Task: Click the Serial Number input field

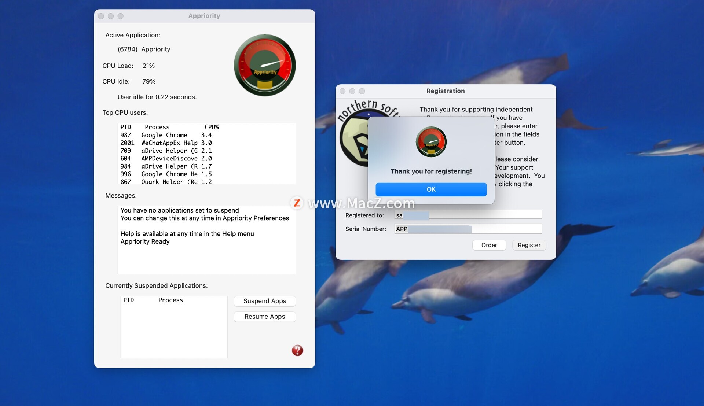Action: click(x=468, y=229)
